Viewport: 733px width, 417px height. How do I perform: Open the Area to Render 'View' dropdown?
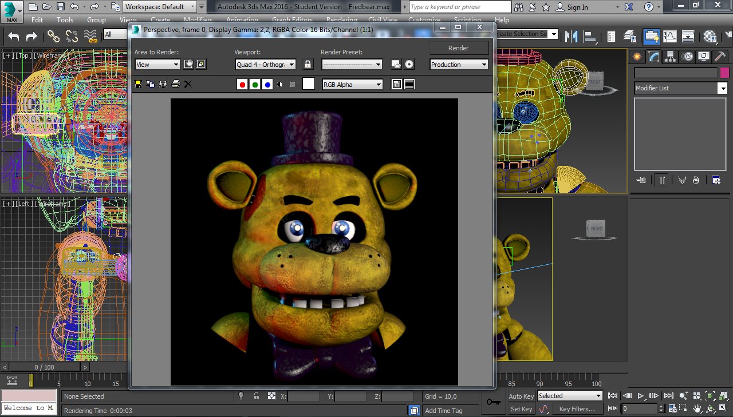[x=157, y=65]
